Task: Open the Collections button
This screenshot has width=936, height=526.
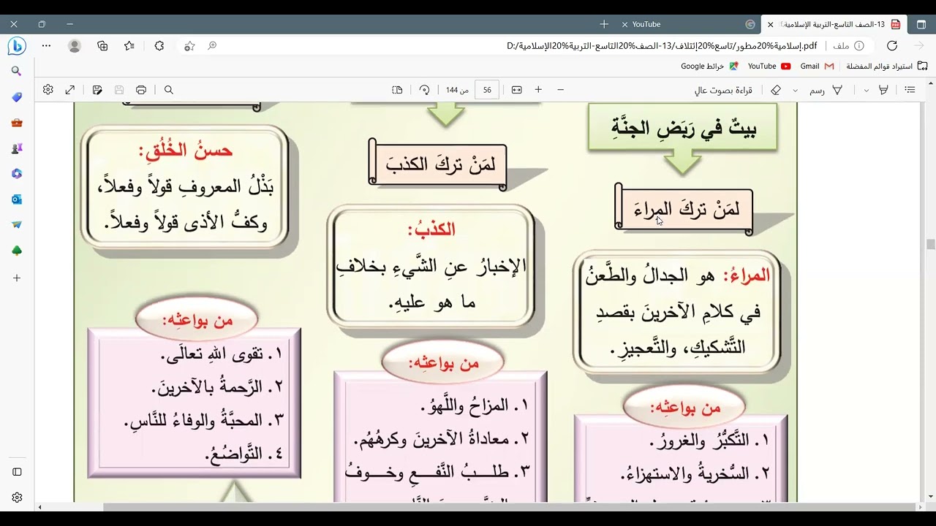Action: [102, 46]
